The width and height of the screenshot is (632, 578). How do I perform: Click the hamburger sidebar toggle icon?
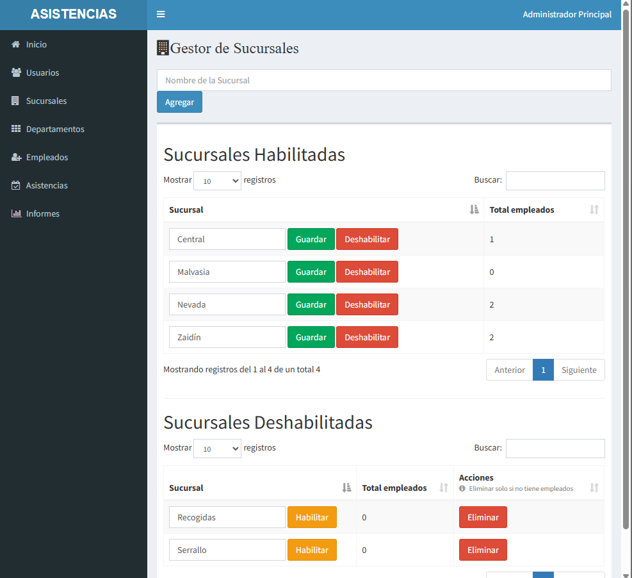161,14
